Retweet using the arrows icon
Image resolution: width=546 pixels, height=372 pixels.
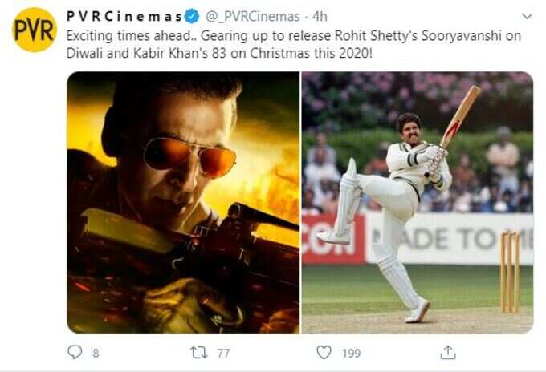199,353
